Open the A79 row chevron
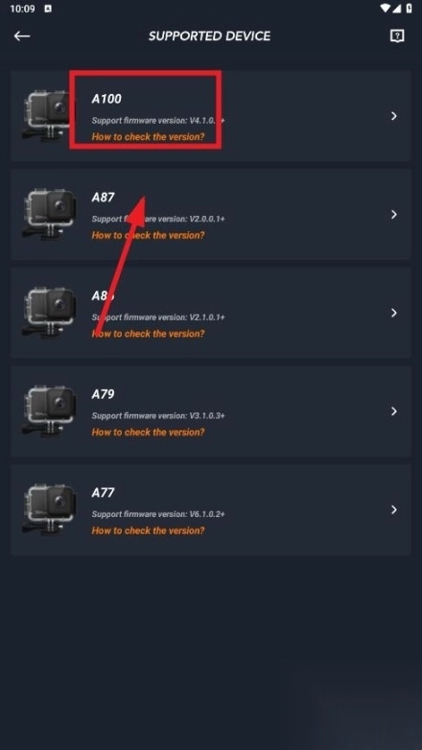 coord(394,411)
